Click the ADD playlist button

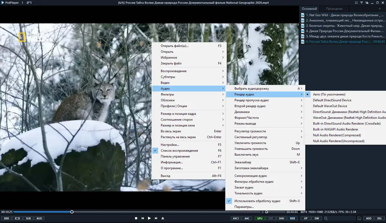[369, 218]
